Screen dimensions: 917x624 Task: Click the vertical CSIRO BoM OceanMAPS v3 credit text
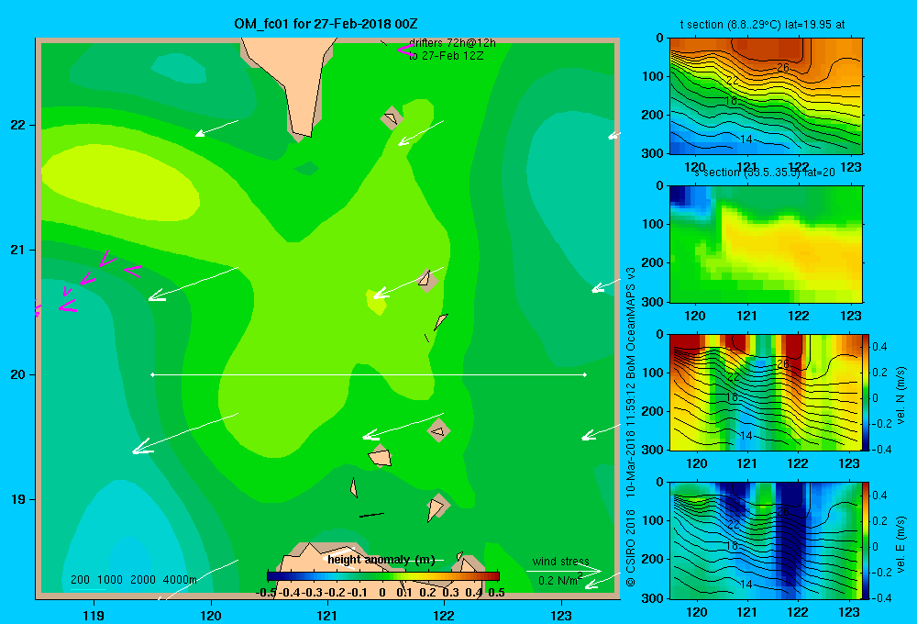point(631,426)
